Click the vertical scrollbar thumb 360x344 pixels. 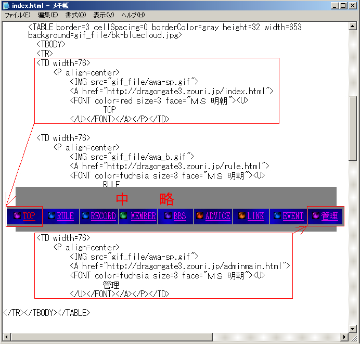[352, 129]
